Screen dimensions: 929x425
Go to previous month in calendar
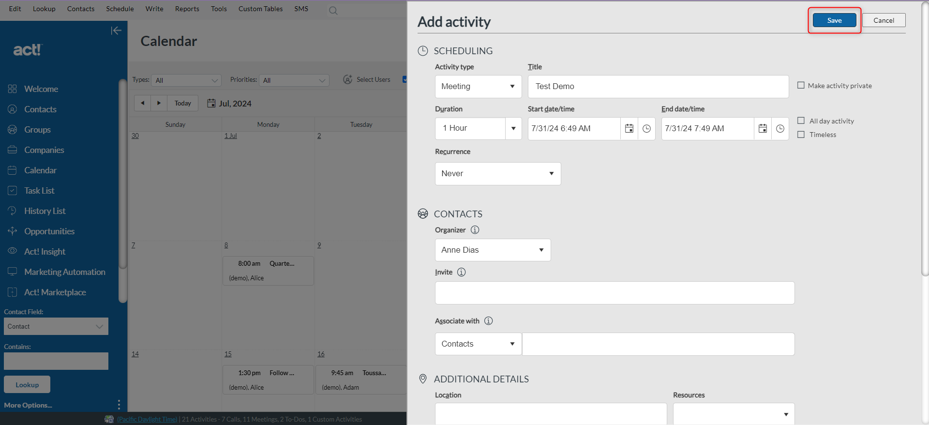pyautogui.click(x=142, y=103)
